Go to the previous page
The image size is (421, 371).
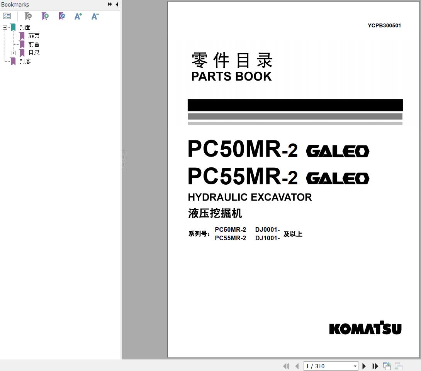tap(297, 366)
